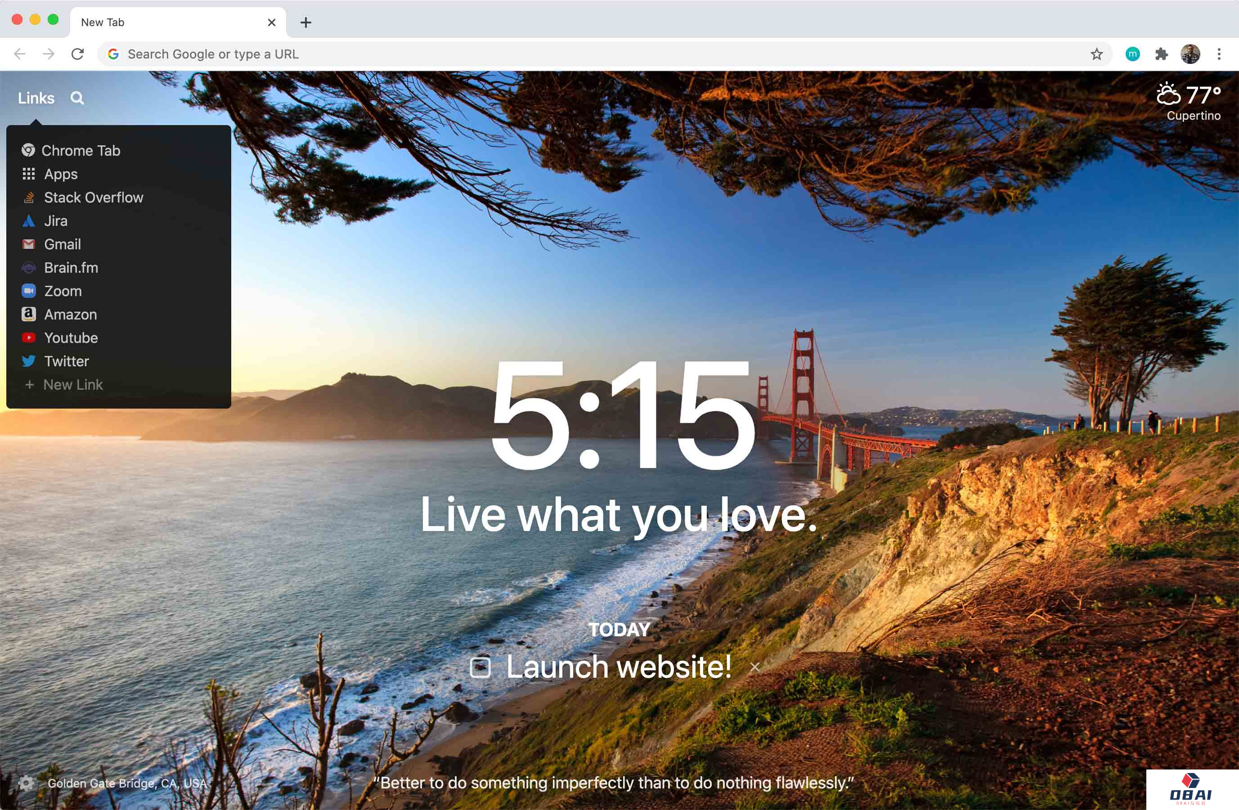Open the Chrome Tab entry
Image resolution: width=1239 pixels, height=810 pixels.
(81, 150)
